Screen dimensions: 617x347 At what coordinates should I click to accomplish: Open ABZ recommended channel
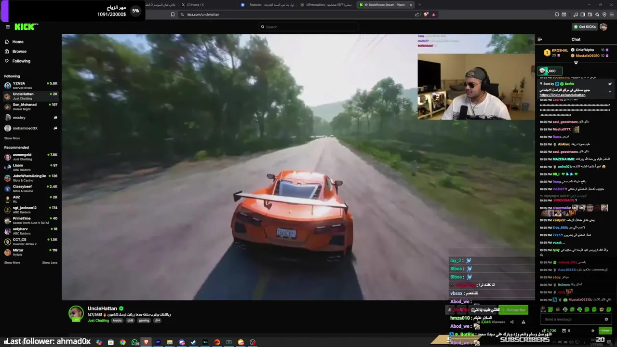(31, 199)
